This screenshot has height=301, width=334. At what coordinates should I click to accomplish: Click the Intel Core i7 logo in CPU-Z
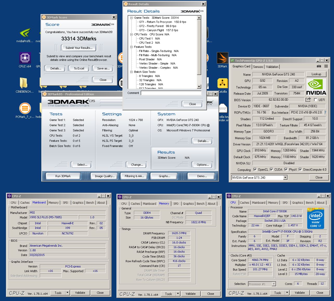(x=316, y=218)
